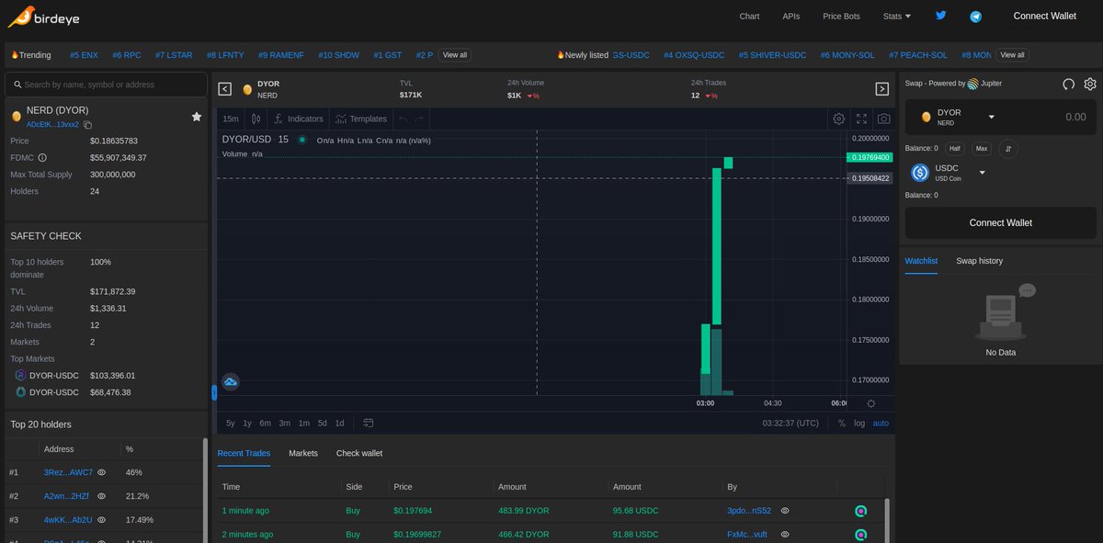Screen dimensions: 1103x543
Task: Open the Indicators menu
Action: click(x=299, y=119)
